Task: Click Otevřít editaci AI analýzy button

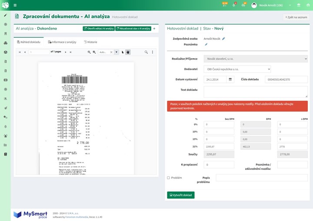Action: [x=99, y=29]
